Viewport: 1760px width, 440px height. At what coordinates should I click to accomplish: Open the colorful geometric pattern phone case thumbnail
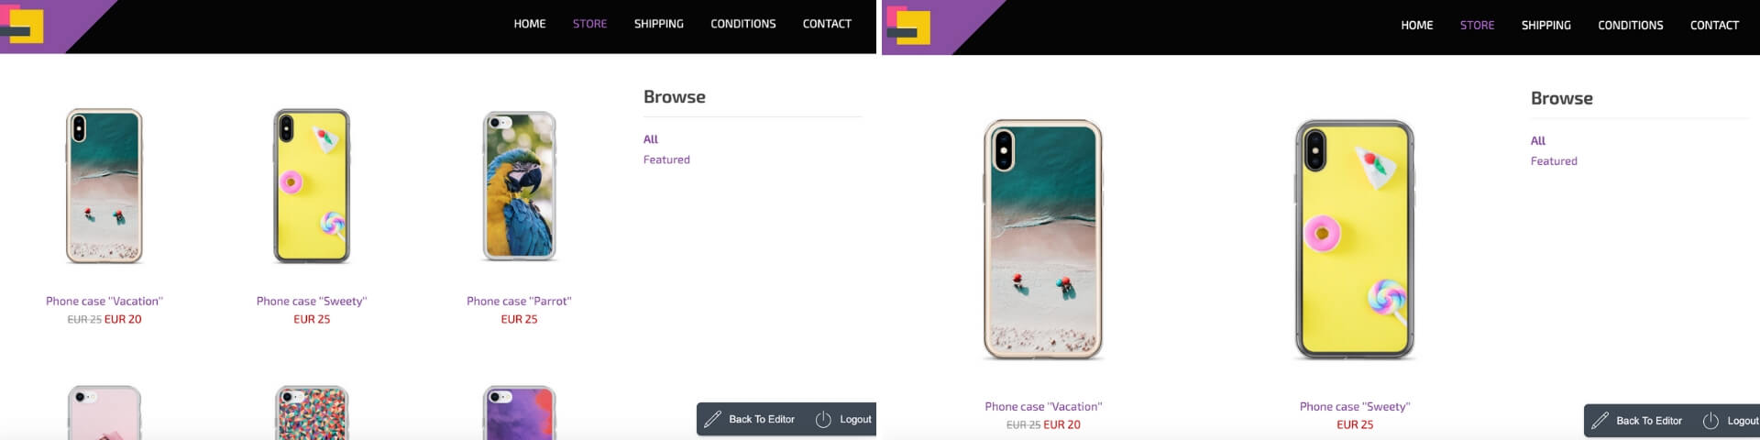(x=312, y=412)
